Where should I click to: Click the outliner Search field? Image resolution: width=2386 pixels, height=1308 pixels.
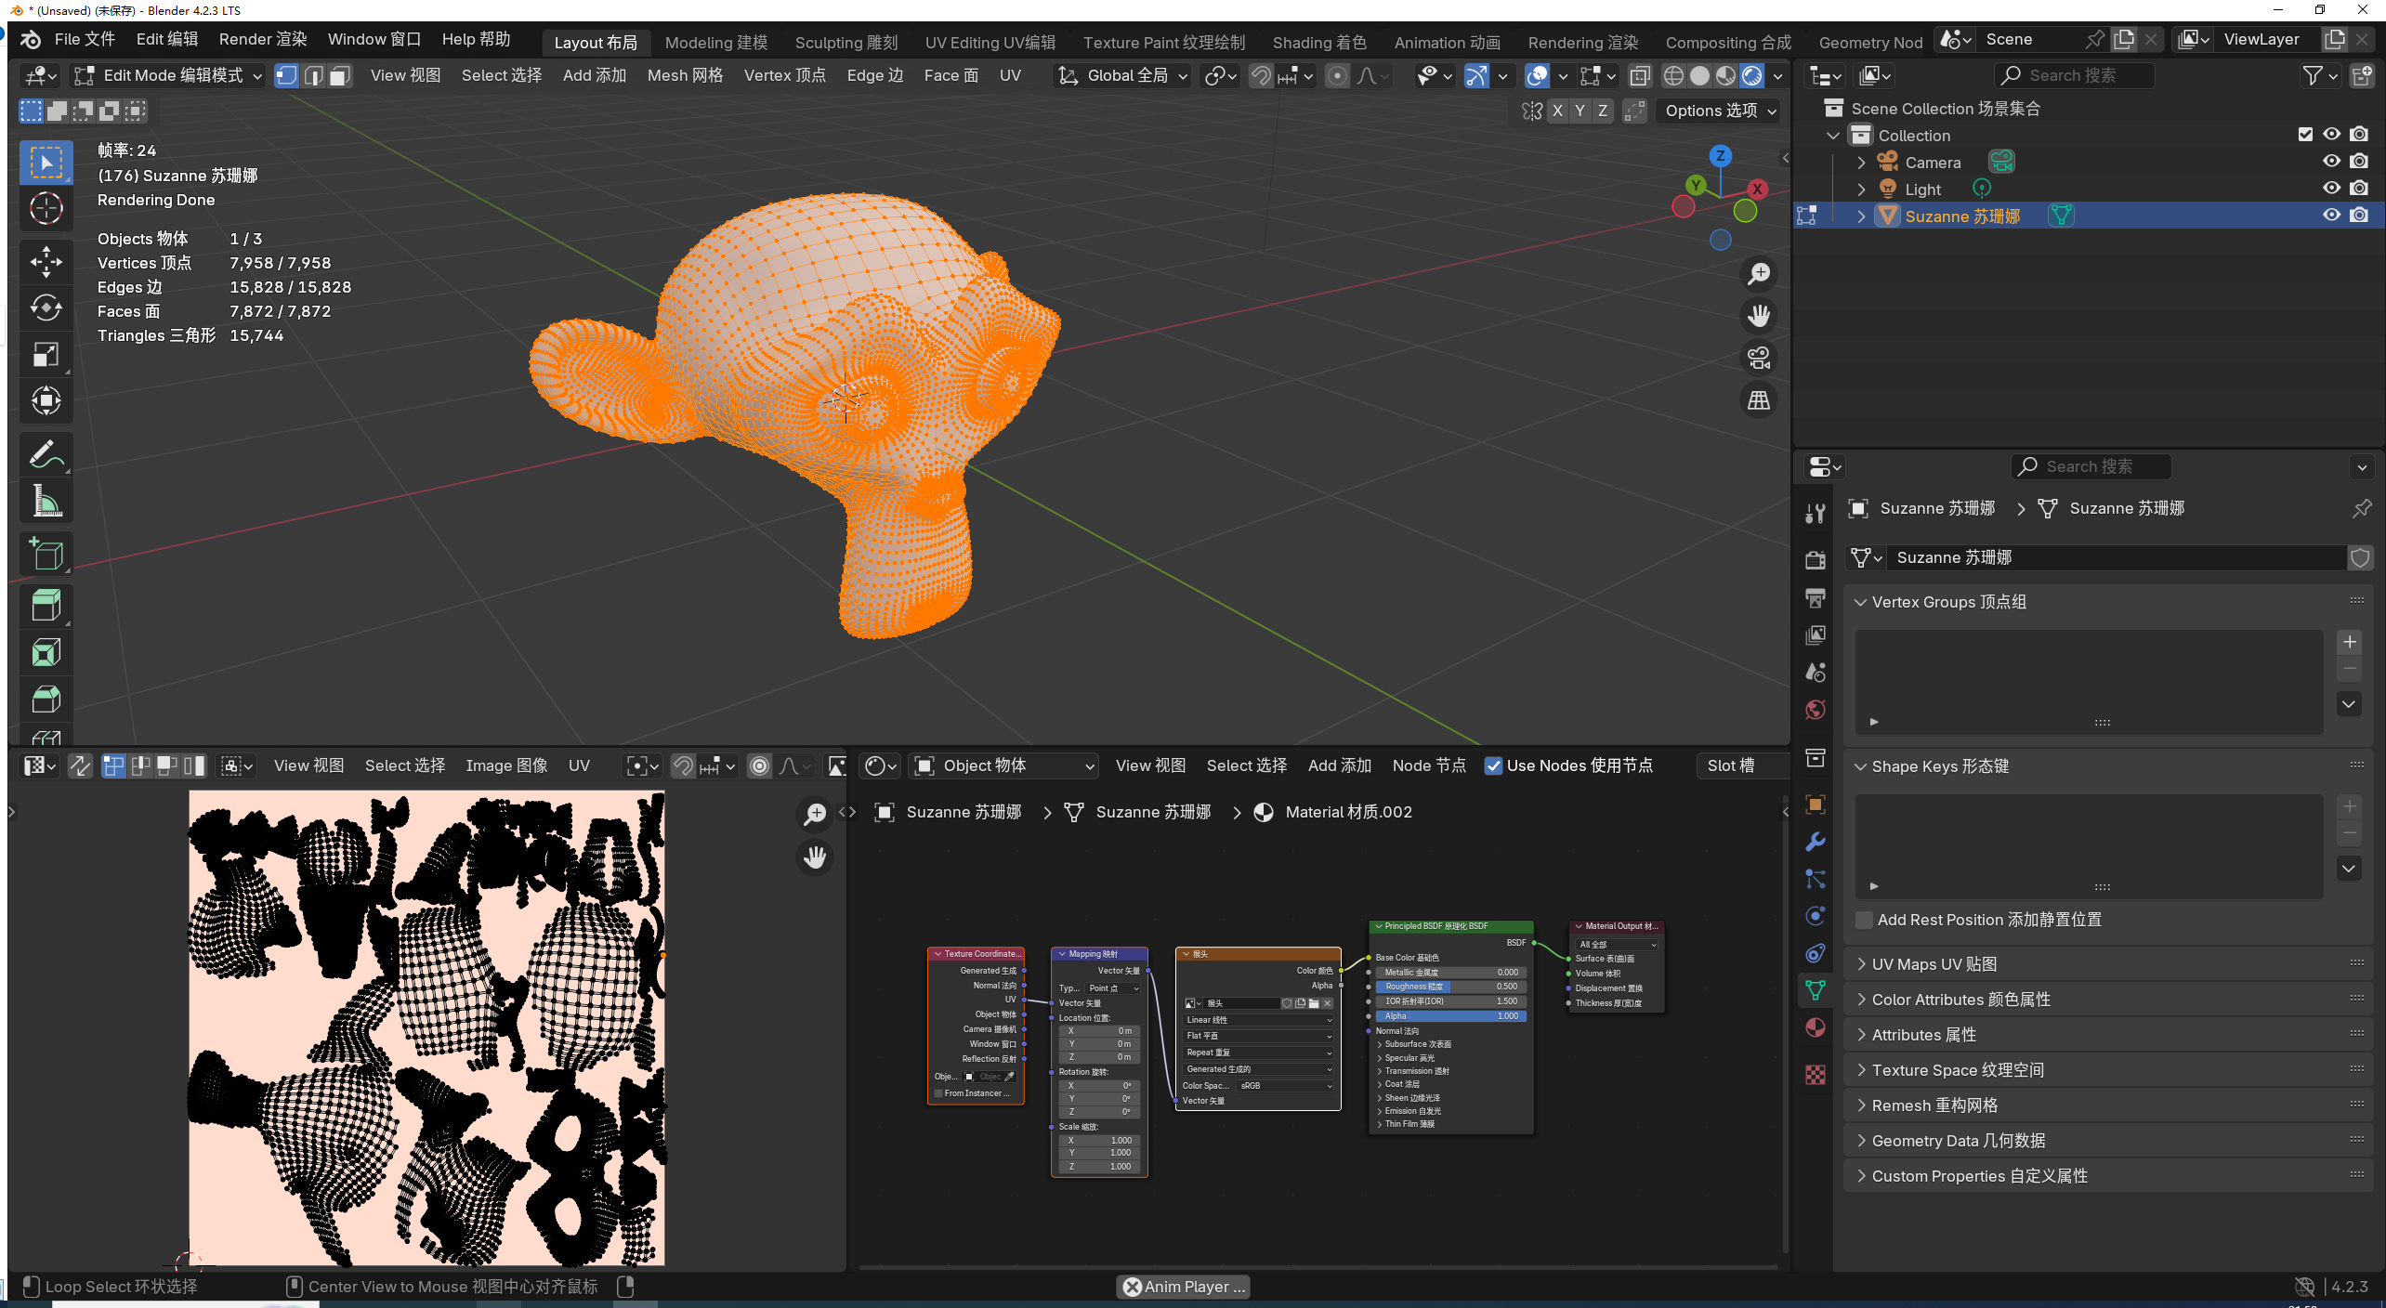tap(2075, 75)
